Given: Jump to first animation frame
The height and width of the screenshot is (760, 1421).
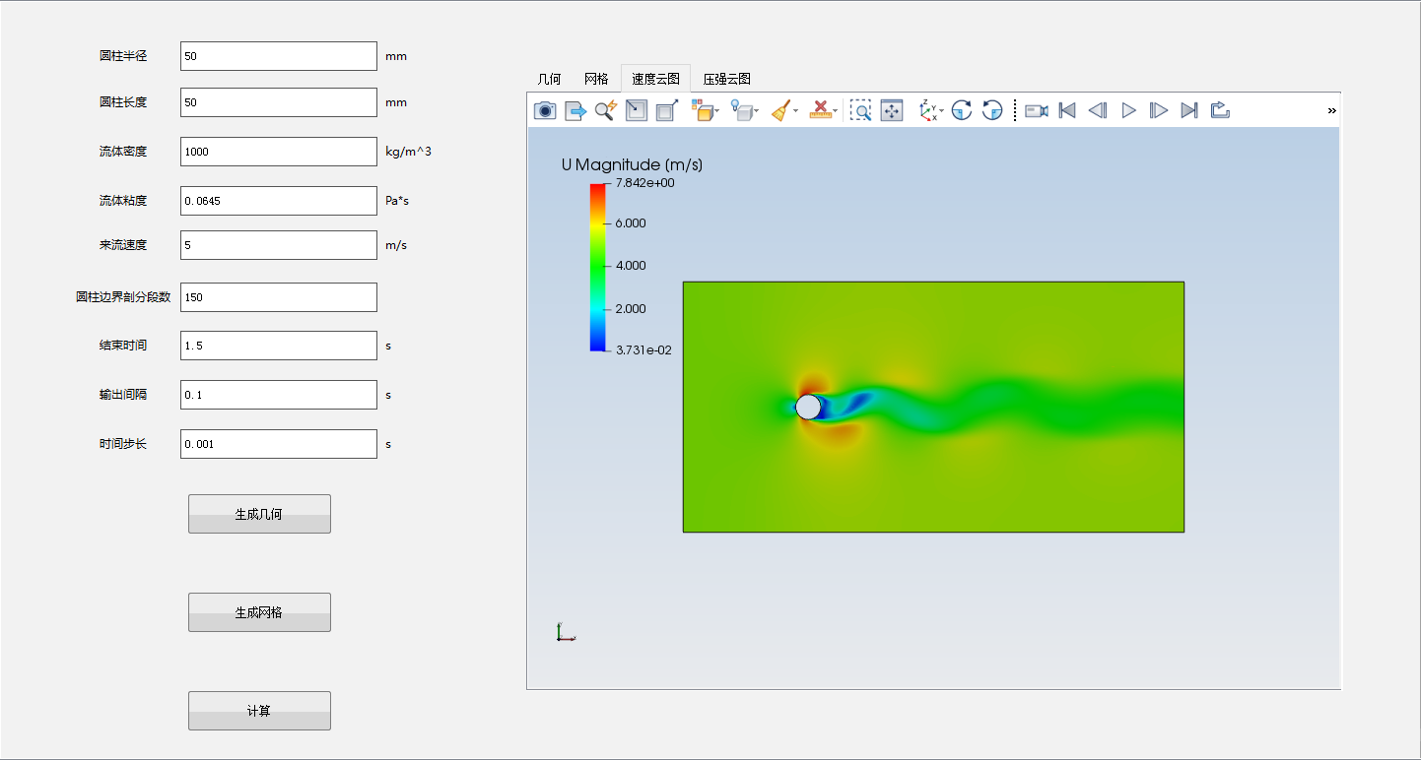Looking at the screenshot, I should [x=1067, y=110].
